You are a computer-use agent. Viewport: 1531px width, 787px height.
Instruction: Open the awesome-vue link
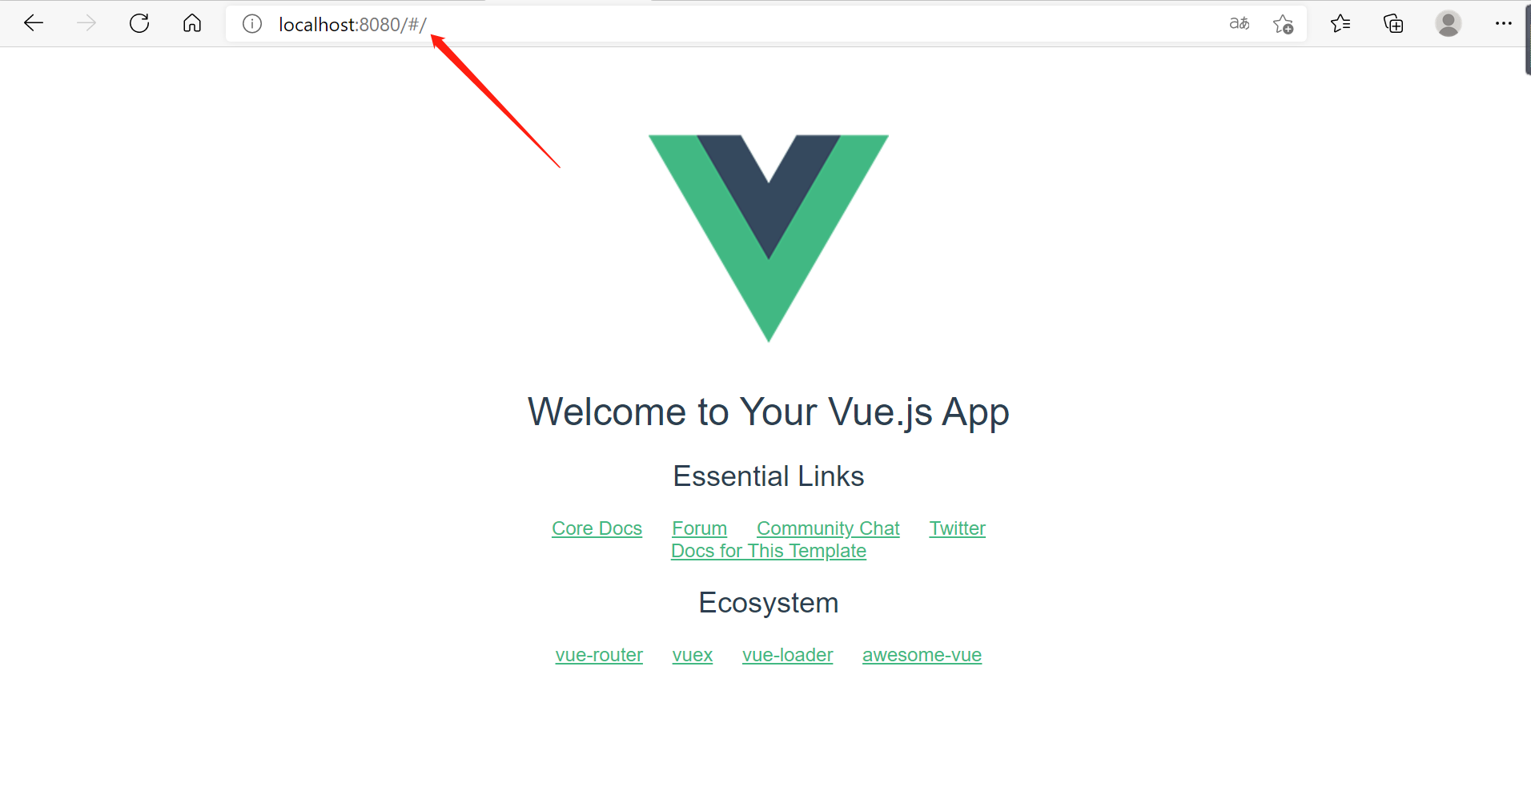click(922, 655)
